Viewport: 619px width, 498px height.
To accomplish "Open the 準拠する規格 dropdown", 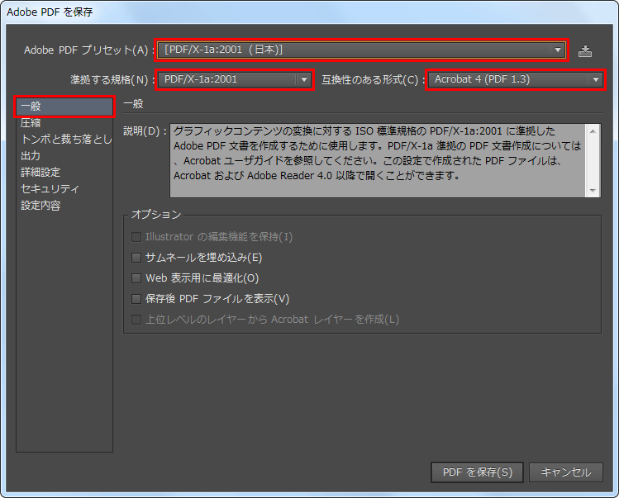I will [235, 80].
